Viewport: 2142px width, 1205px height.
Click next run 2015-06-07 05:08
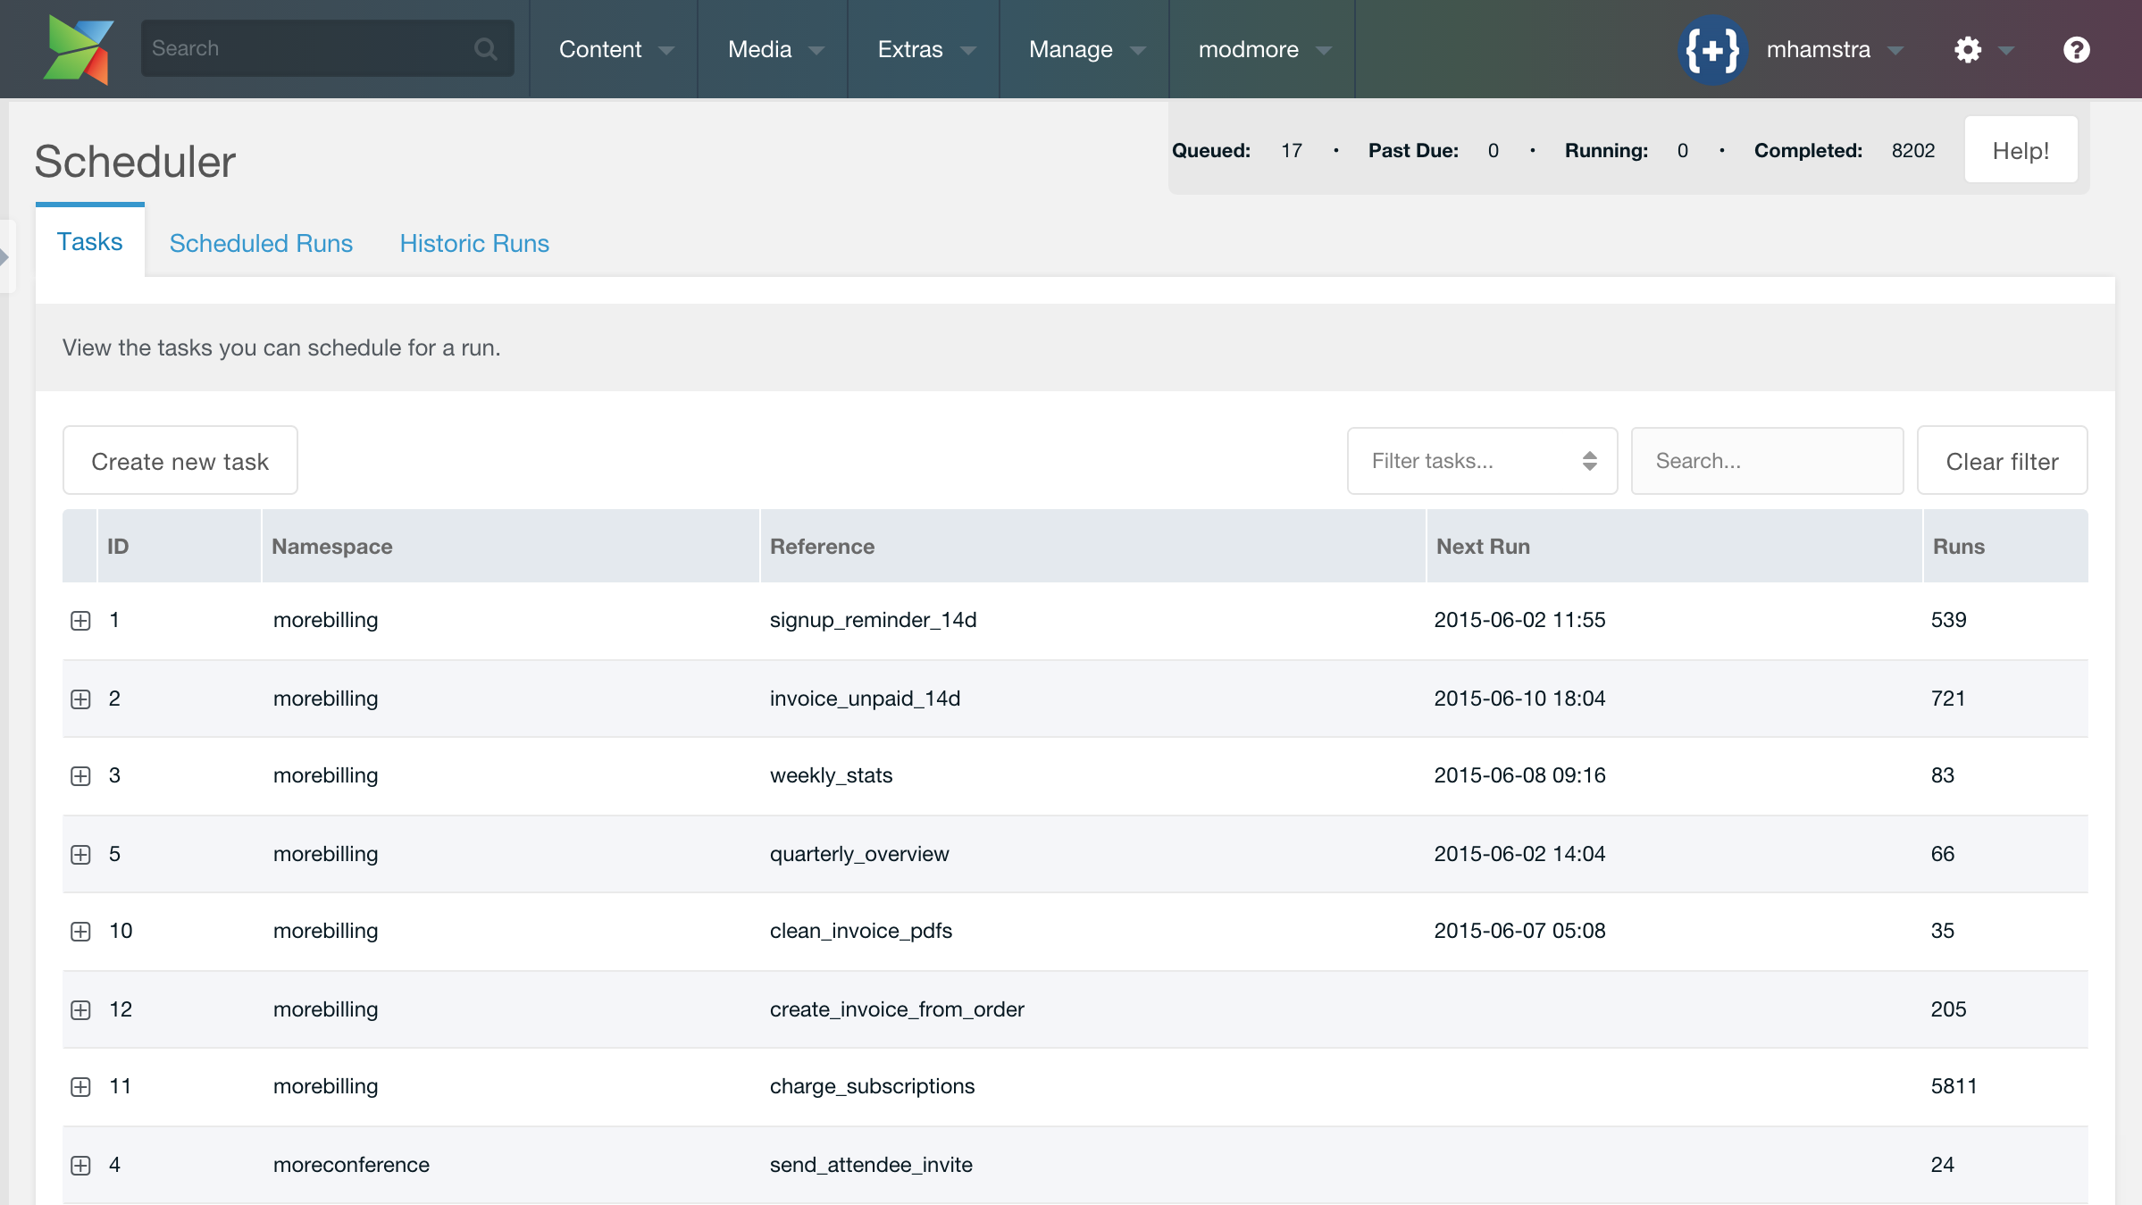pos(1519,931)
